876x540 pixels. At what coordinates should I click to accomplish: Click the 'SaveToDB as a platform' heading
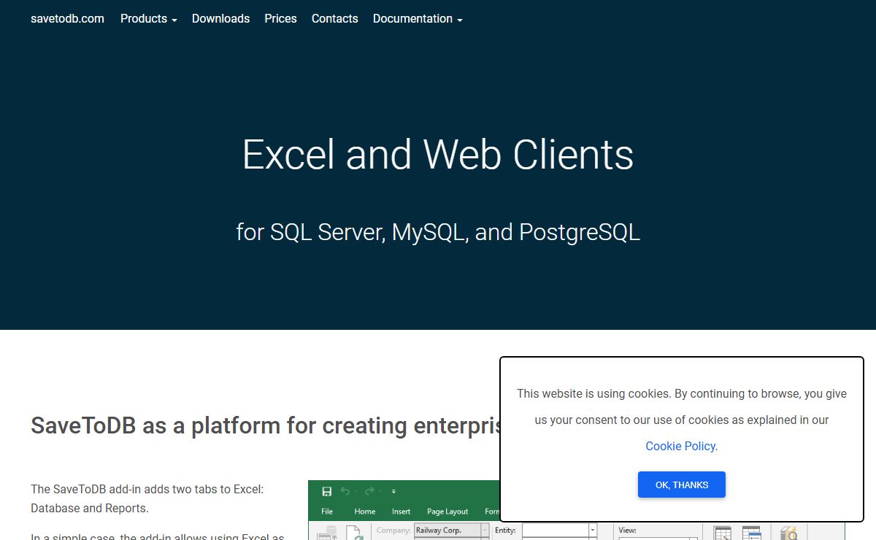pyautogui.click(x=265, y=425)
